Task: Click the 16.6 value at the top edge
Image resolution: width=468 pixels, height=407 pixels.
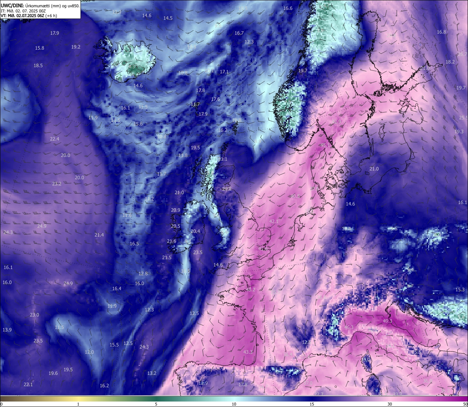Action: (288, 8)
